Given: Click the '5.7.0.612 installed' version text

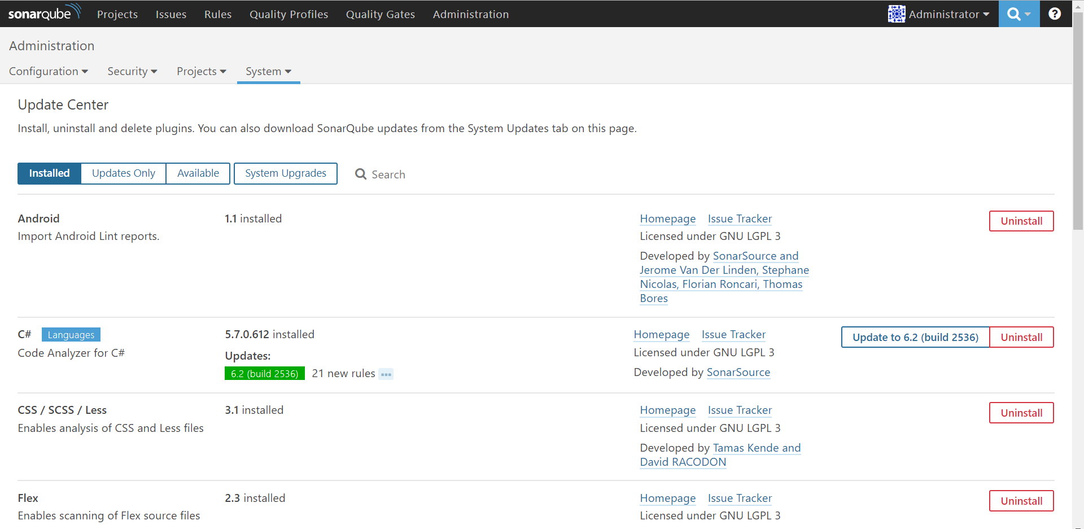Looking at the screenshot, I should [x=269, y=334].
